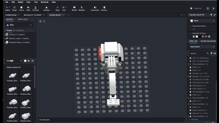Add a new model tab with plus
This screenshot has width=219, height=123.
(68, 15)
